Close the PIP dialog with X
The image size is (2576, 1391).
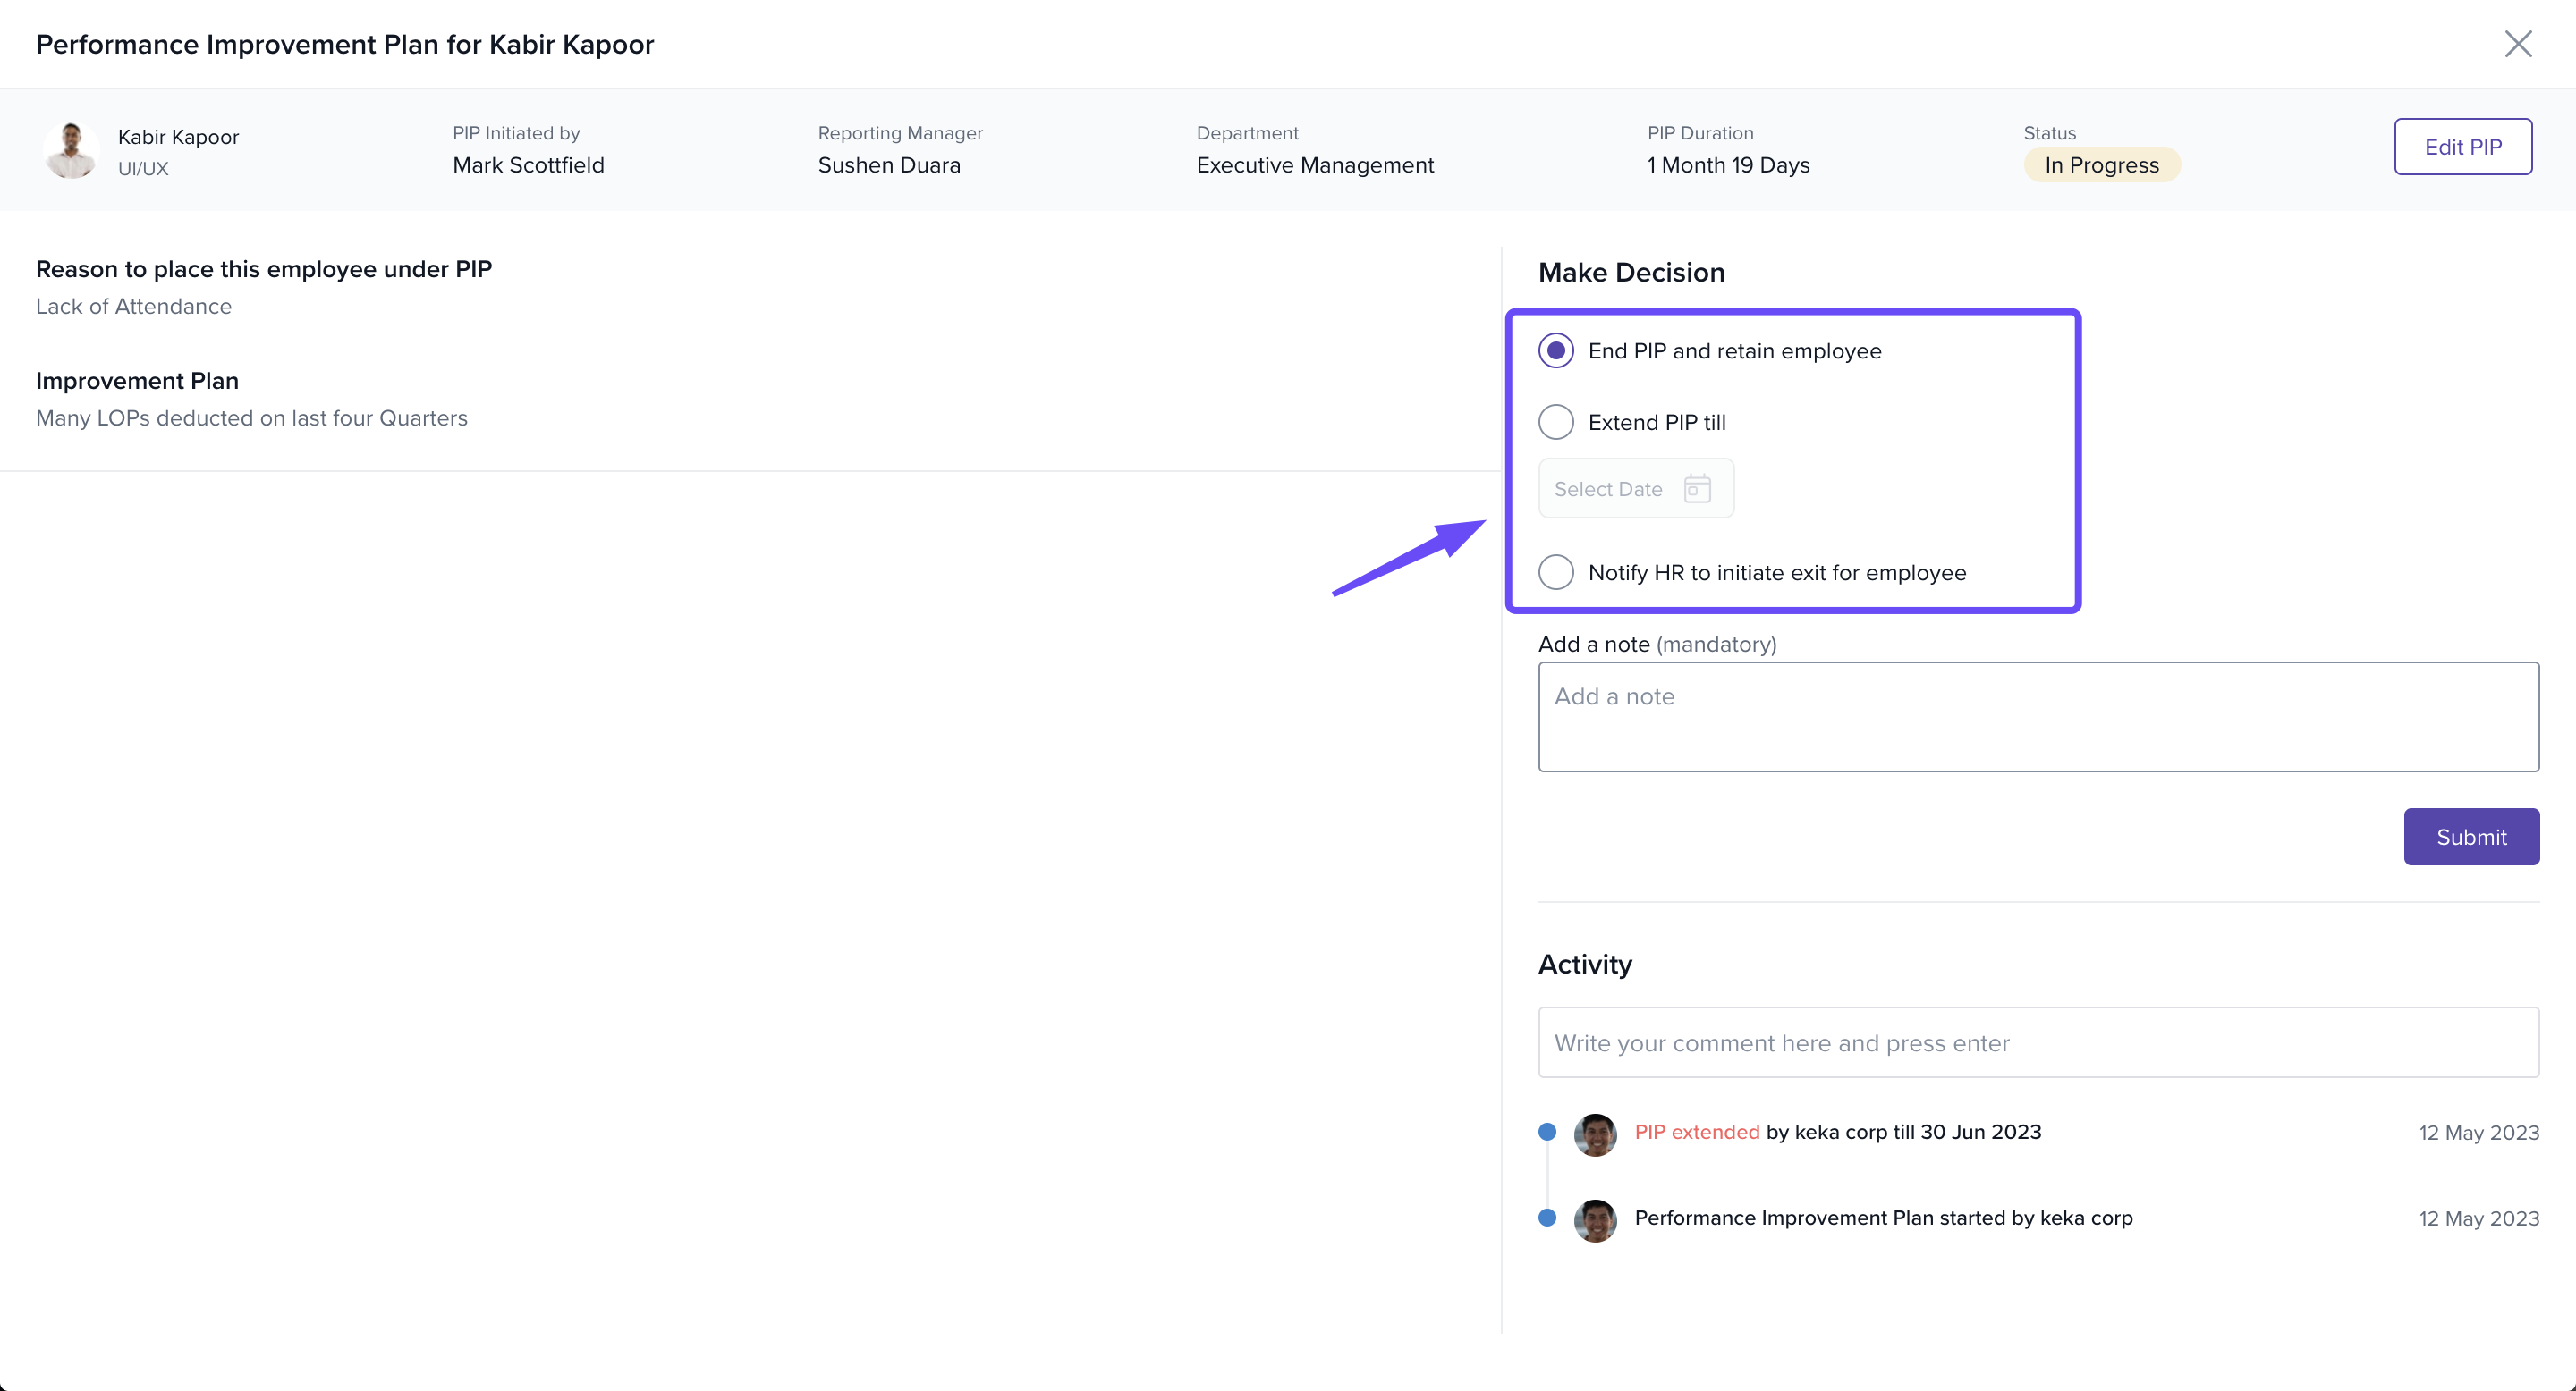pyautogui.click(x=2517, y=44)
